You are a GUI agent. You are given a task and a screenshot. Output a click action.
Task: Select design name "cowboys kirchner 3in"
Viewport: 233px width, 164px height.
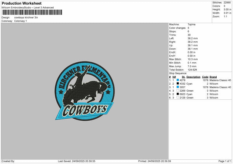[x=26, y=17]
